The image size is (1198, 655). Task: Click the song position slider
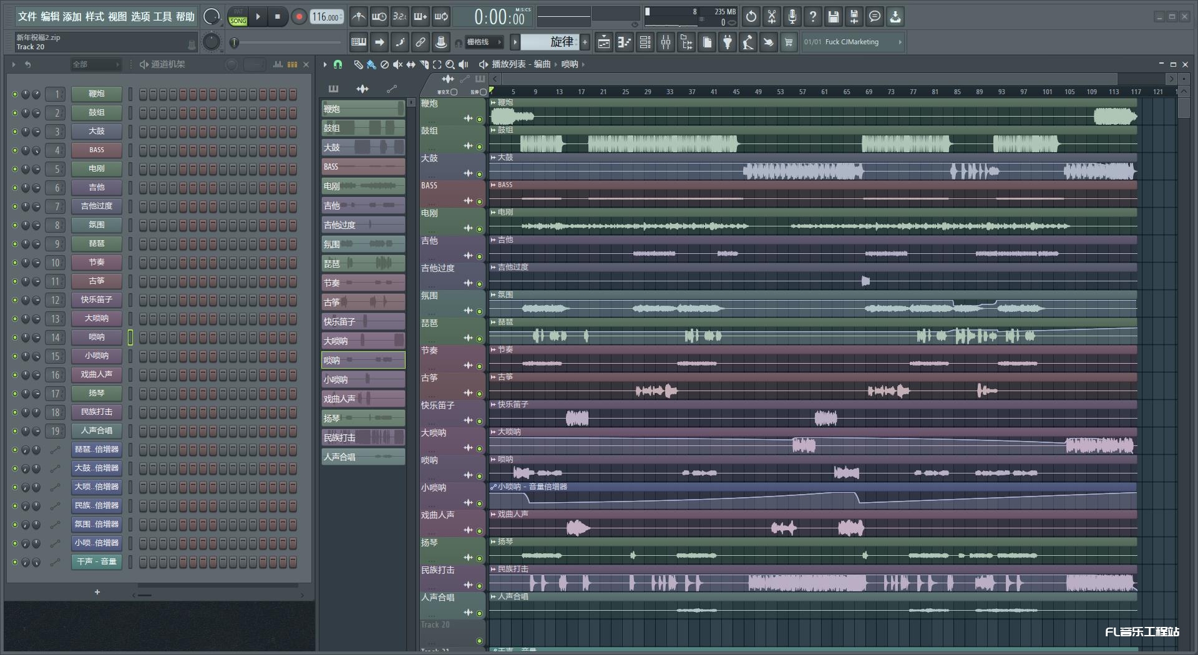tap(287, 42)
